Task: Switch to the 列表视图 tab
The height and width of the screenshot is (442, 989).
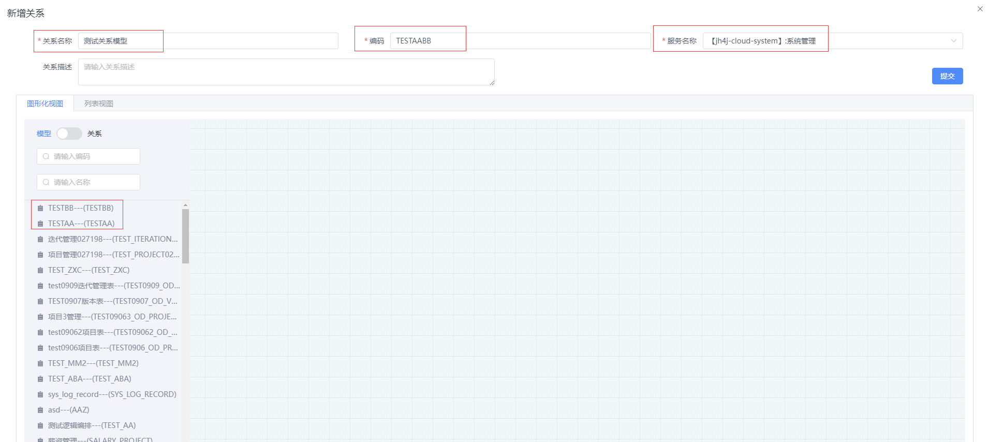Action: coord(99,104)
